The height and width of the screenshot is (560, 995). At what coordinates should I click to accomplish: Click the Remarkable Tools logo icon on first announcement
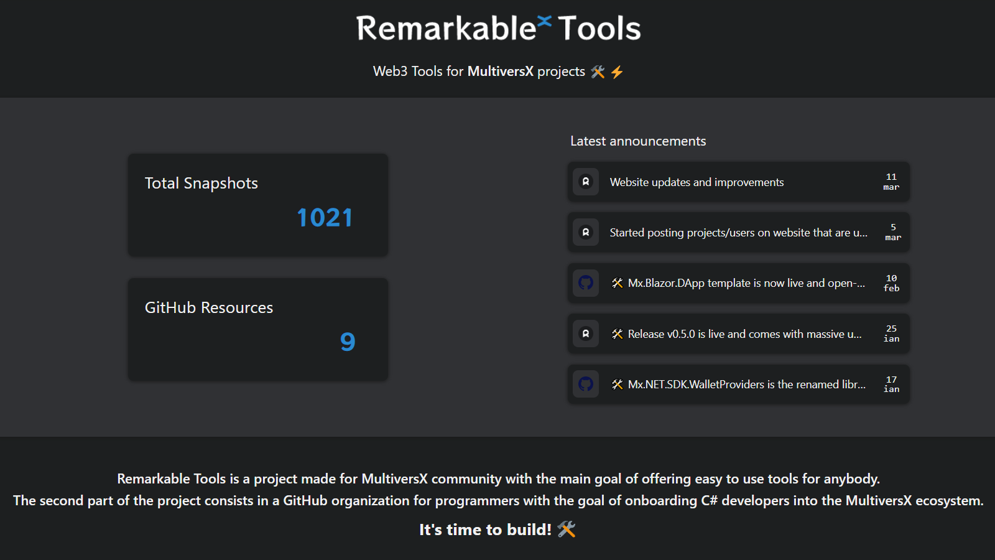coord(585,182)
